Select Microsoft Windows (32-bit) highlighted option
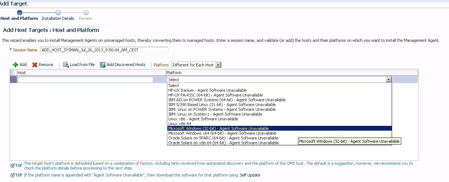449x182 pixels. (218, 128)
